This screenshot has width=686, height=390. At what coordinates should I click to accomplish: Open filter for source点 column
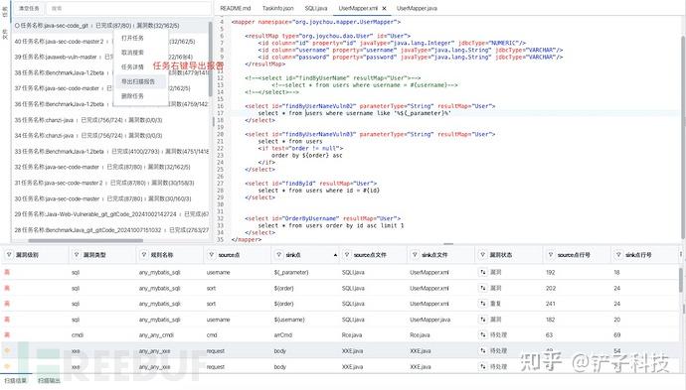point(212,255)
